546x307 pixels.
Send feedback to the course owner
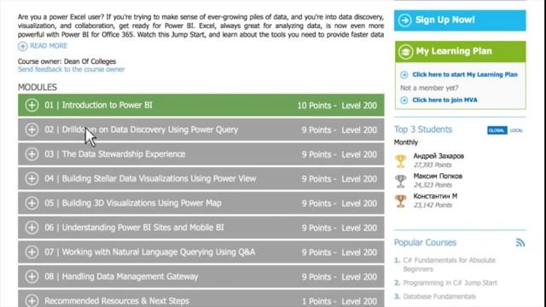click(x=71, y=69)
